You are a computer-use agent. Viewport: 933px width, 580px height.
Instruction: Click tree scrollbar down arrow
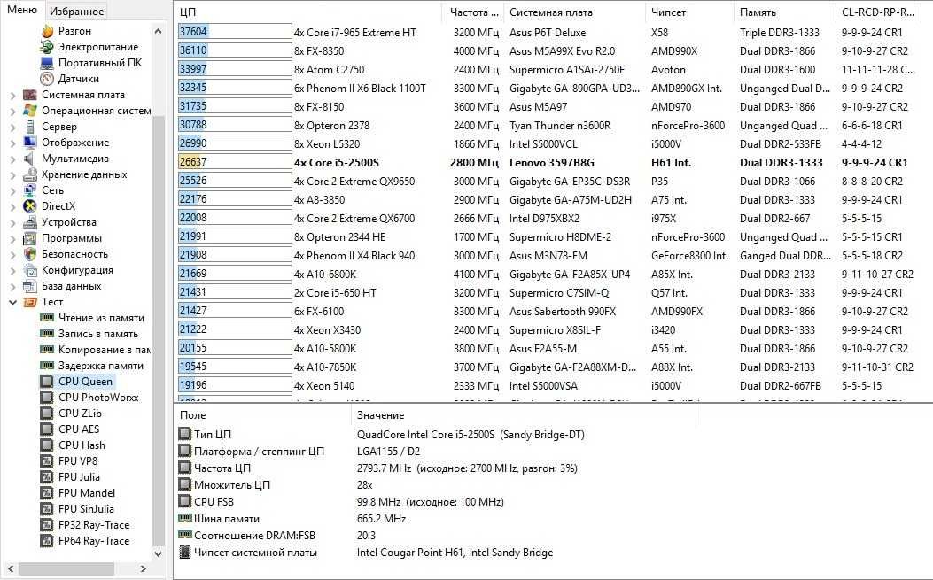pos(158,553)
